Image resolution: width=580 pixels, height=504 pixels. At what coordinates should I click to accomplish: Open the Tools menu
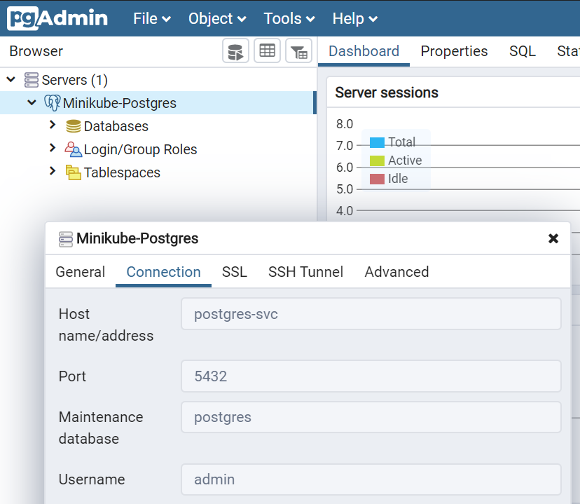point(289,18)
